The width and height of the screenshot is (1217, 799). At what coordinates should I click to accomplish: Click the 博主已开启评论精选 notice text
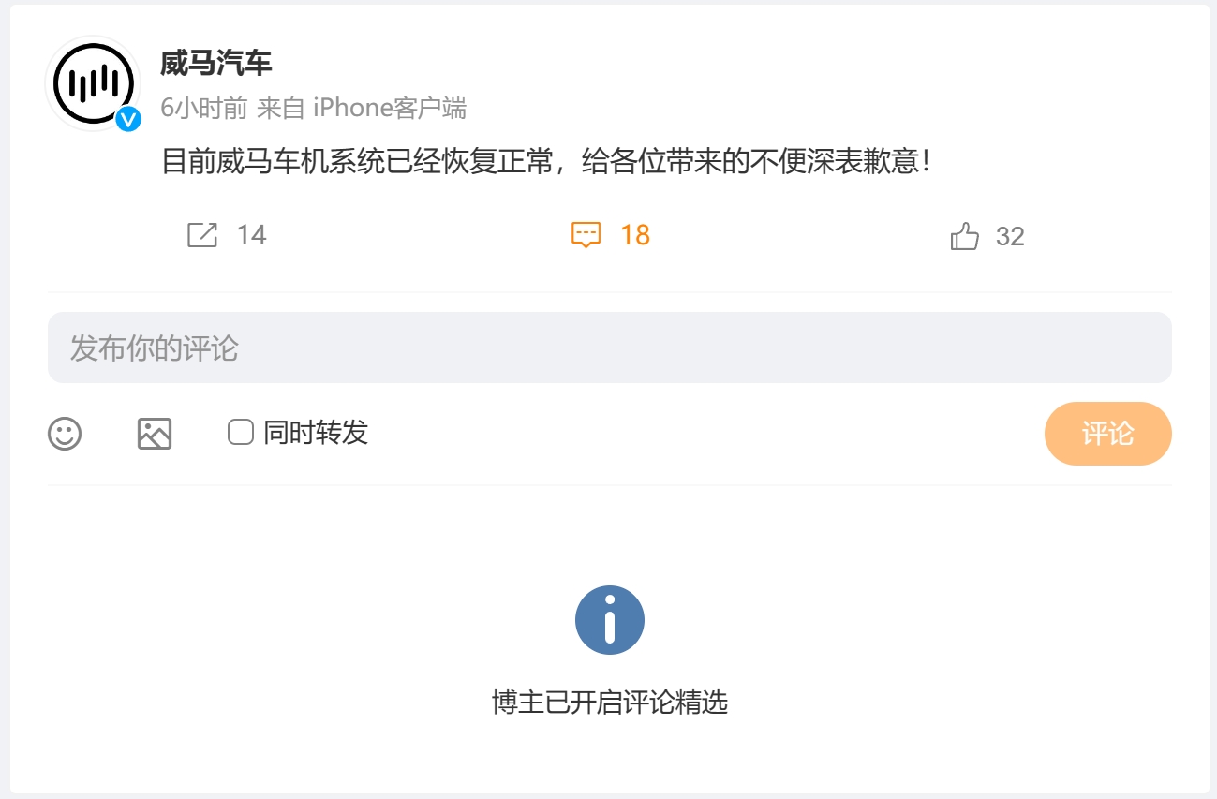pyautogui.click(x=610, y=703)
